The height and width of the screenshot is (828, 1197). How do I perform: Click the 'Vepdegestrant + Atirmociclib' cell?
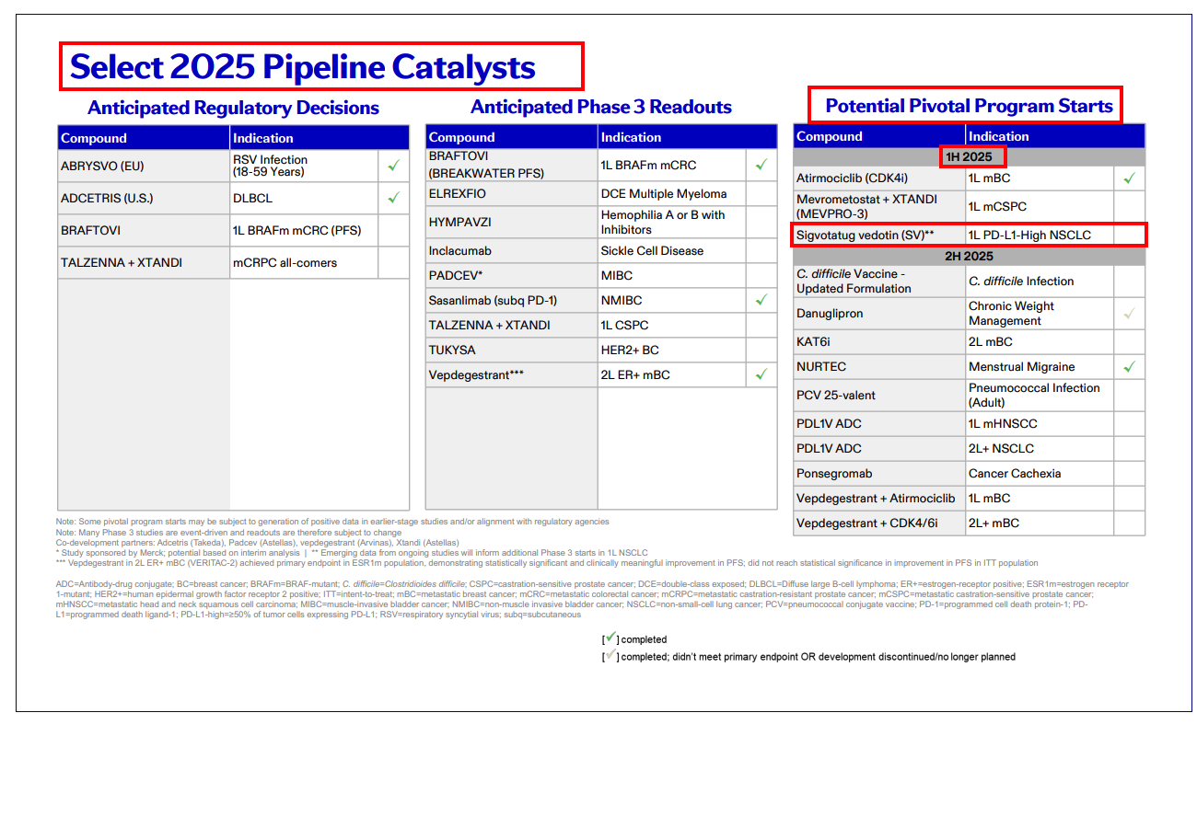pyautogui.click(x=879, y=498)
